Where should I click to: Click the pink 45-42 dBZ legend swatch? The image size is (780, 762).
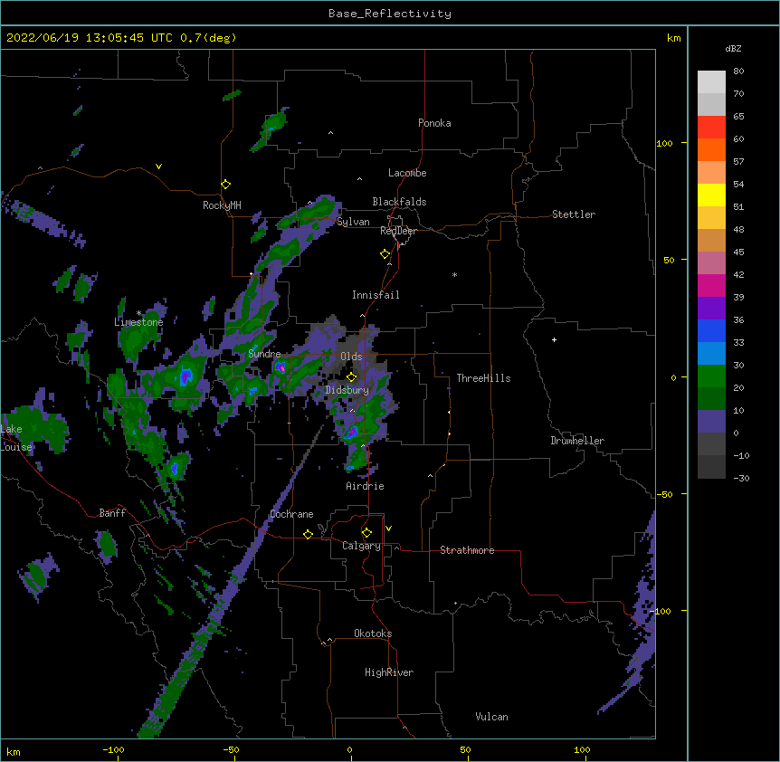point(711,263)
